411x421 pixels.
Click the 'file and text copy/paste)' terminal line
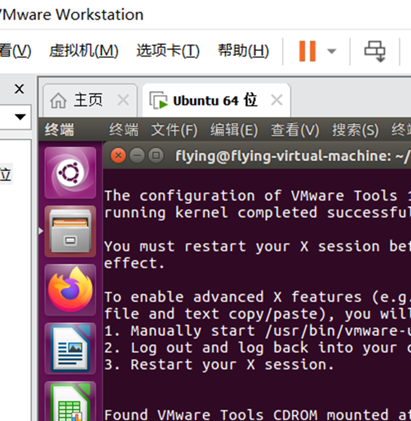point(258,314)
